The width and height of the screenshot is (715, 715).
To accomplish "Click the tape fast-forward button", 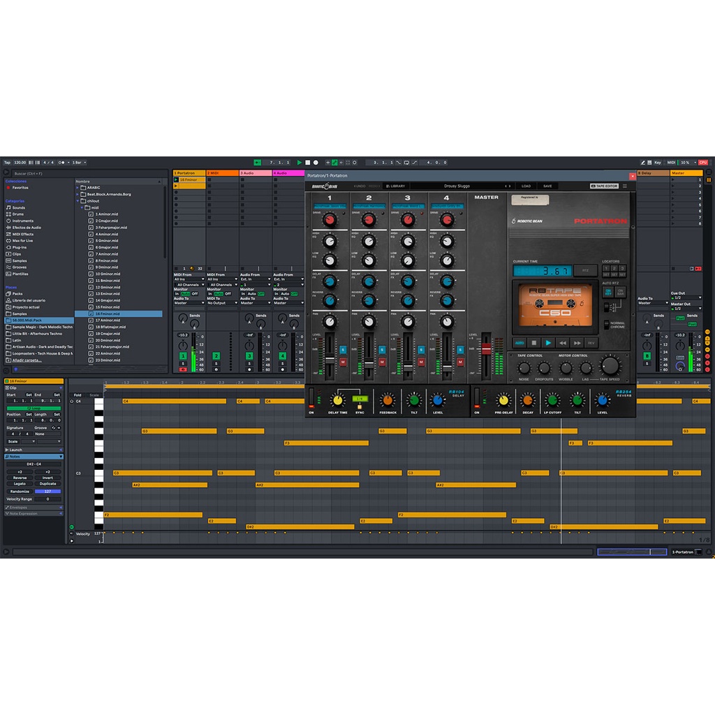I will pyautogui.click(x=577, y=343).
